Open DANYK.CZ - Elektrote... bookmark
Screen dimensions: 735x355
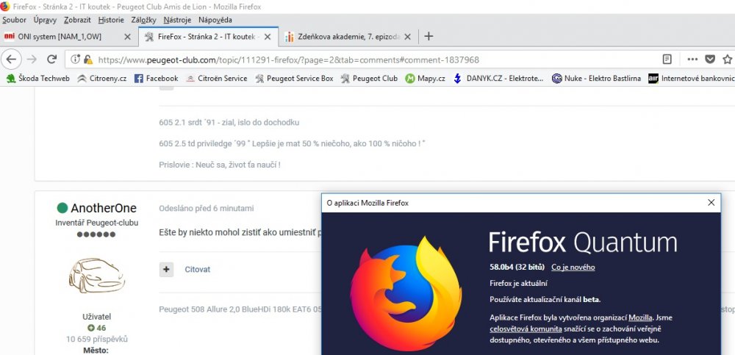[x=498, y=79]
